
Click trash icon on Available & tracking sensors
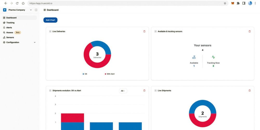pos(250,31)
